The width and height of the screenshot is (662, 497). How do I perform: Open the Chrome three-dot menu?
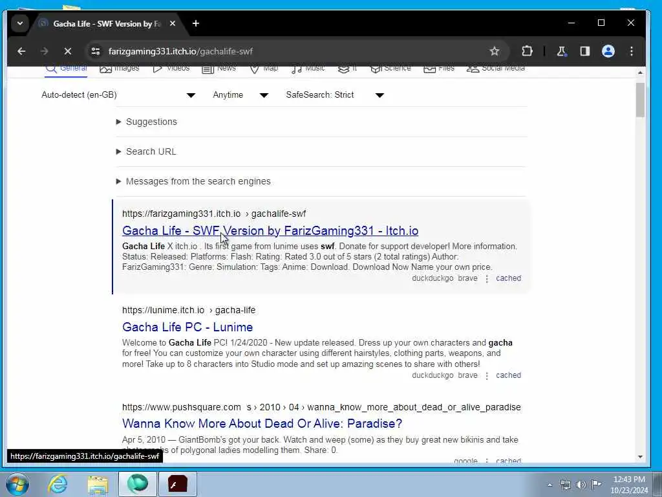pos(632,51)
